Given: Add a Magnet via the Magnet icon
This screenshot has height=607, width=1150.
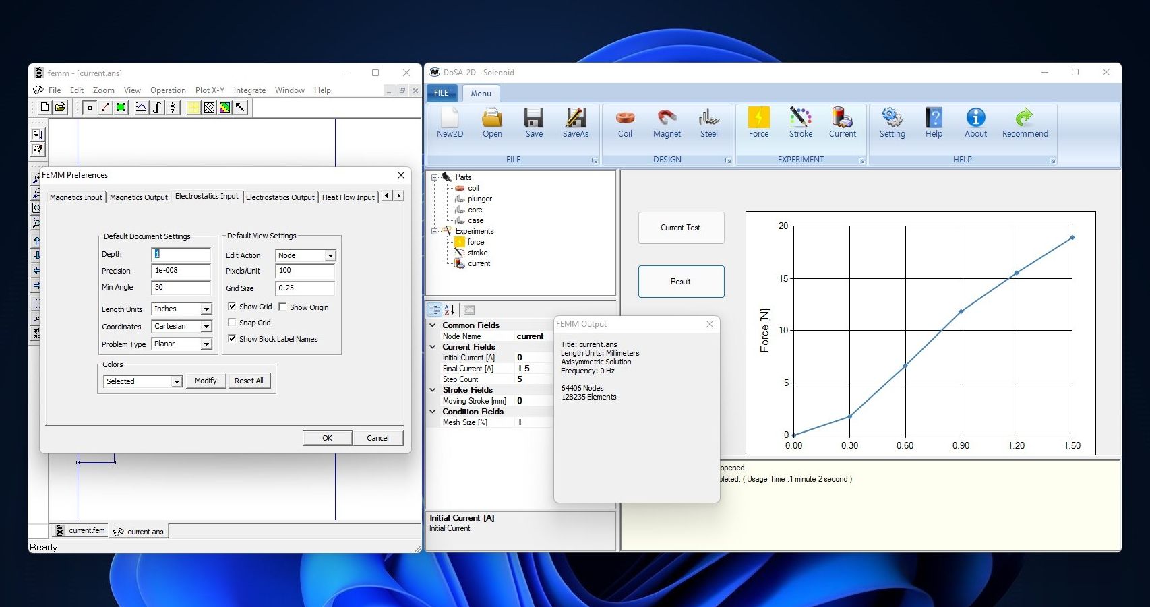Looking at the screenshot, I should coord(667,123).
